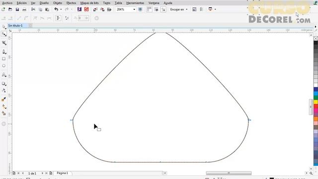Go to the next page arrow in navigator

[42, 173]
